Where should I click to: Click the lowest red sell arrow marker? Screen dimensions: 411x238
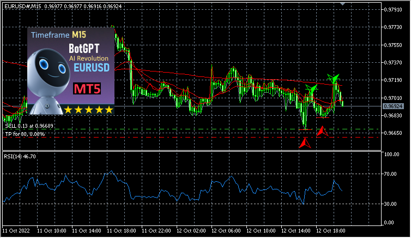pyautogui.click(x=305, y=143)
